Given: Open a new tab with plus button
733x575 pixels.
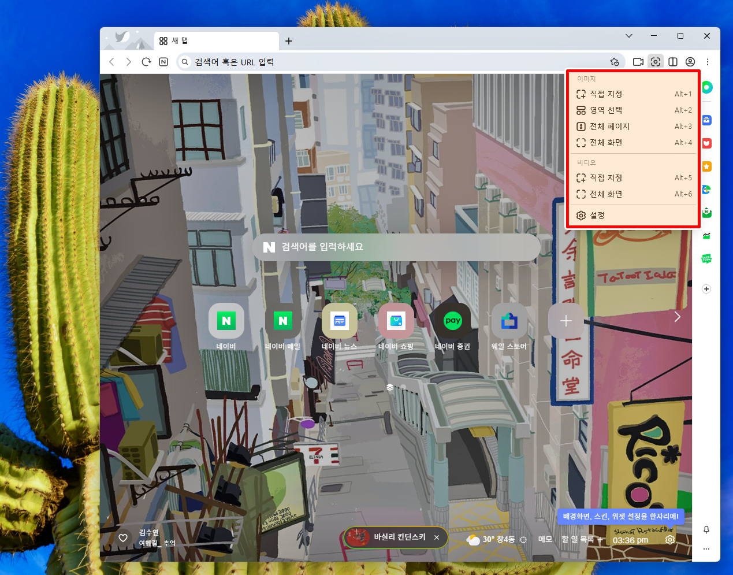Looking at the screenshot, I should (x=289, y=41).
